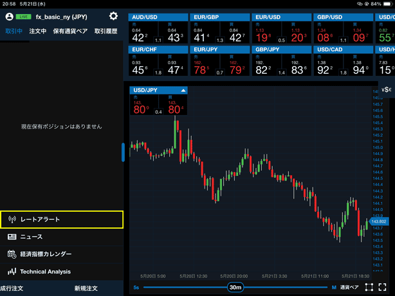Image resolution: width=395 pixels, height=296 pixels.
Task: Open the settings gear icon
Action: 113,16
